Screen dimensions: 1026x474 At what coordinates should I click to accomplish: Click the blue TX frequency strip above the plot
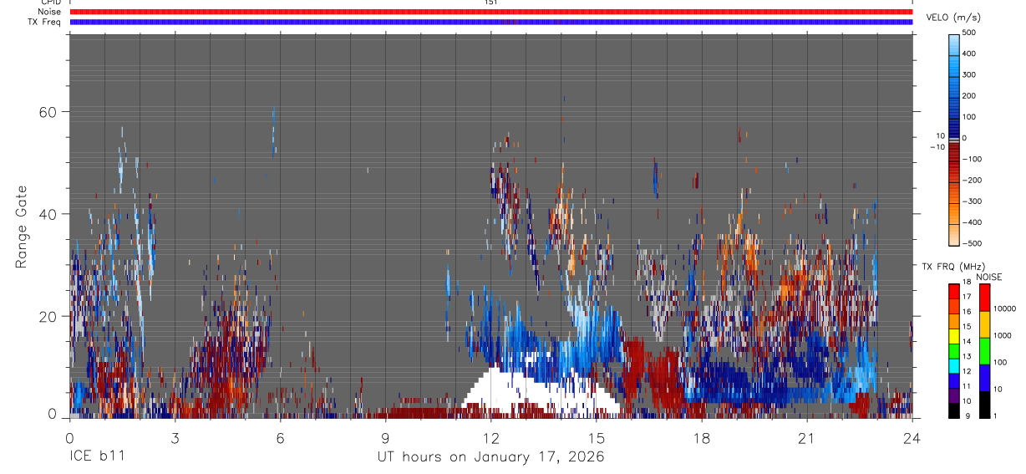tap(491, 22)
